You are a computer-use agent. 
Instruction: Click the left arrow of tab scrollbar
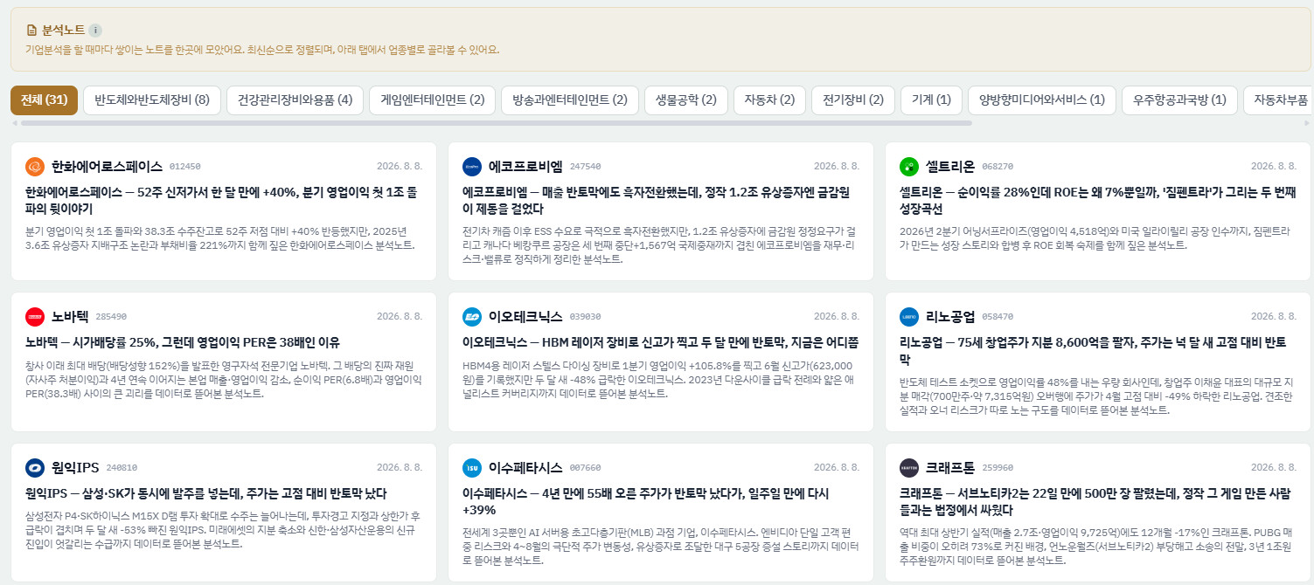(x=14, y=123)
